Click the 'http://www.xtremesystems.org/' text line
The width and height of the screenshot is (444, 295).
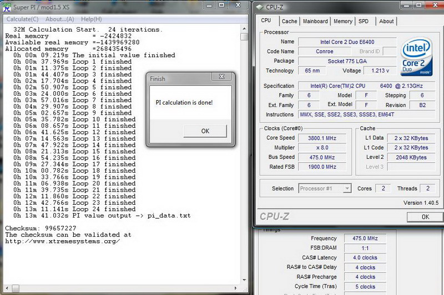(62, 241)
